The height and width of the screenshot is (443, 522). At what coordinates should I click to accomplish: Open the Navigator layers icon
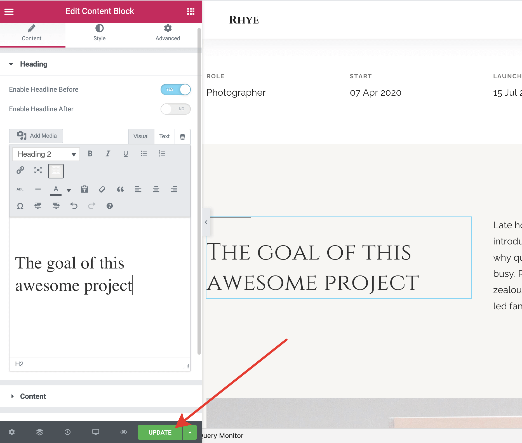[x=40, y=432]
